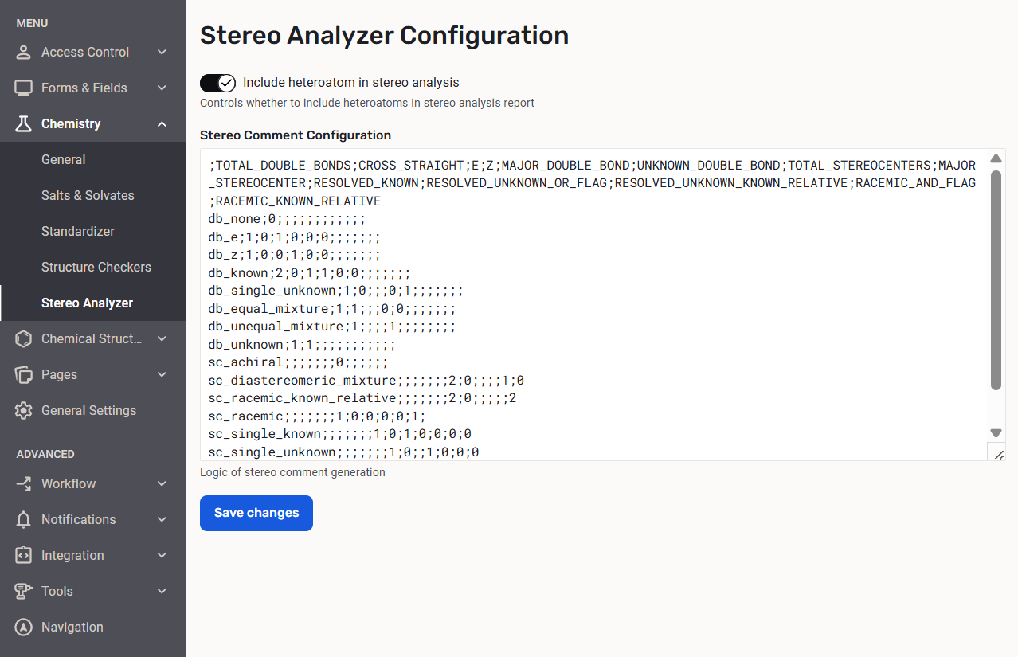
Task: Collapse the Chemistry menu chevron
Action: point(162,124)
